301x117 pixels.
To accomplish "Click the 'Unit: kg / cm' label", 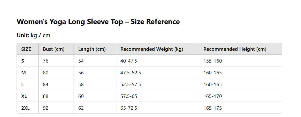I will [34, 35].
